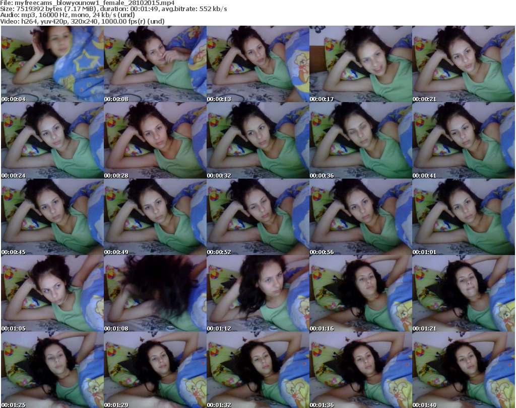This screenshot has height=408, width=516.
Task: Click the thumbnail marked 00:01:16
Action: click(x=361, y=293)
